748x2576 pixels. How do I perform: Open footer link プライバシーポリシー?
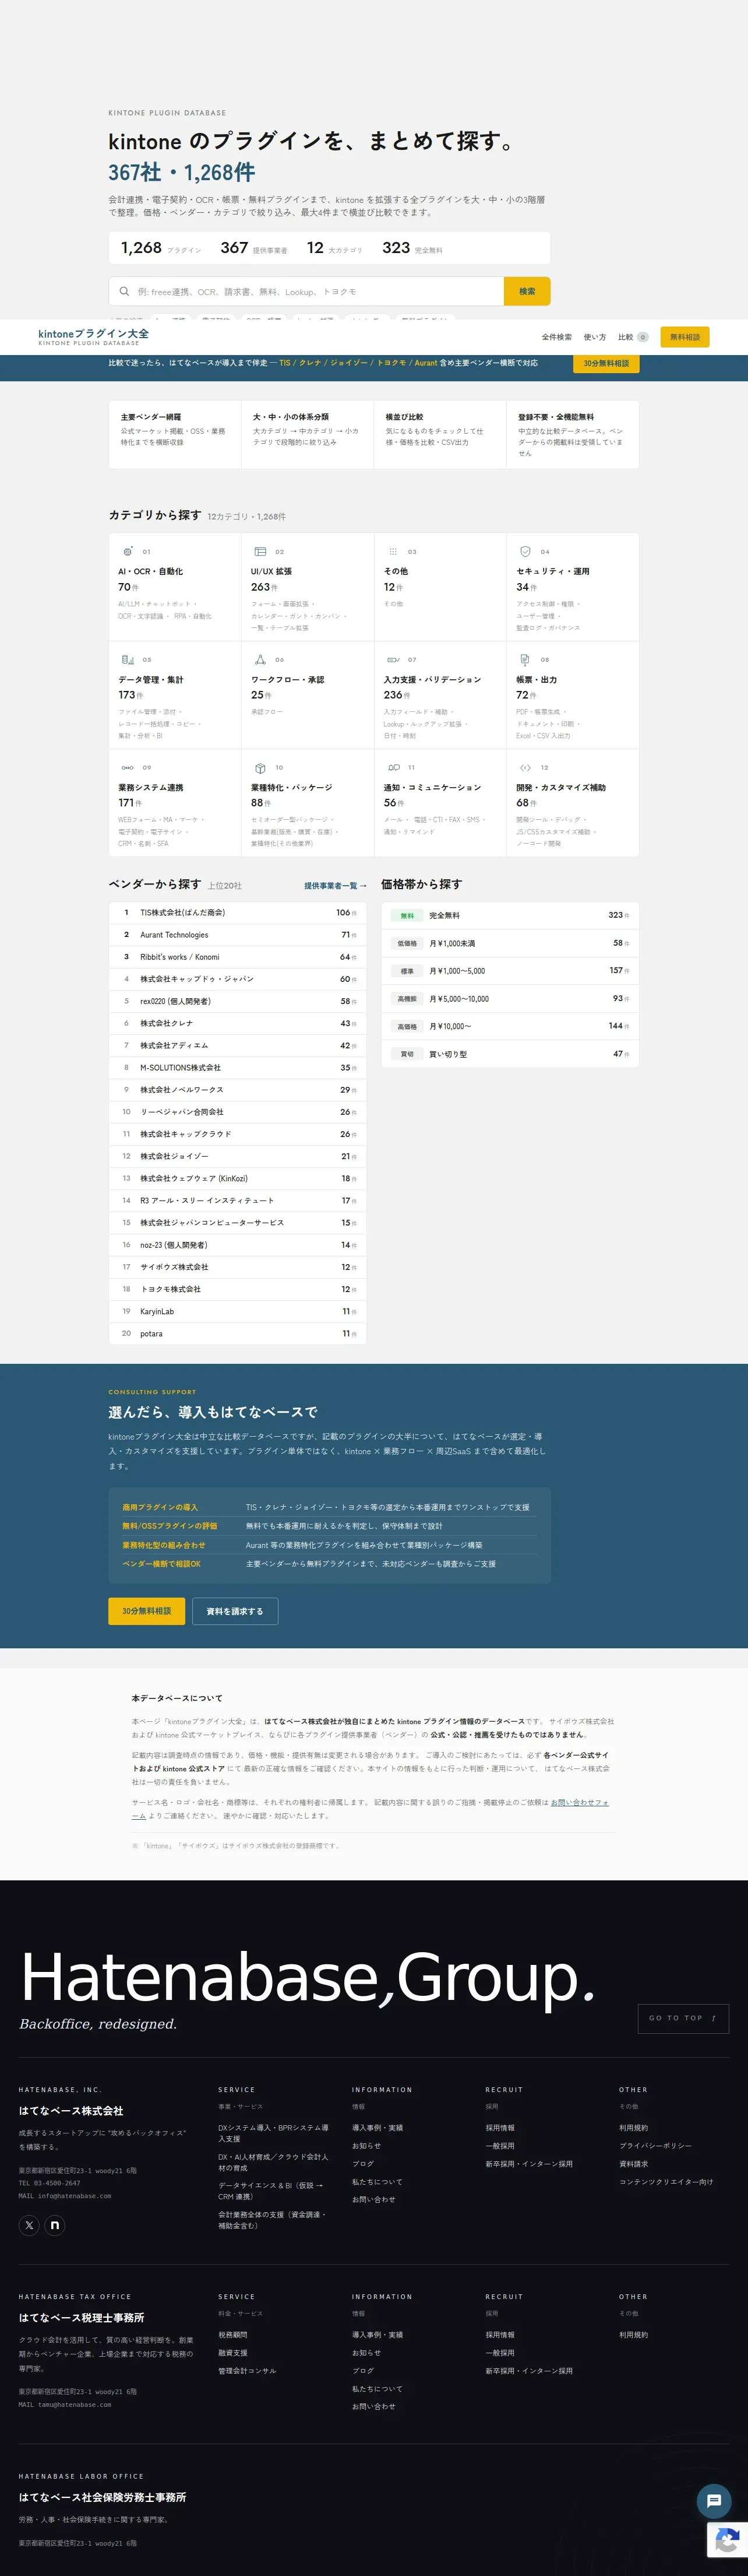[655, 2145]
